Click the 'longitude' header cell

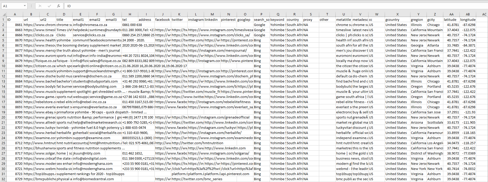[x=468, y=20]
